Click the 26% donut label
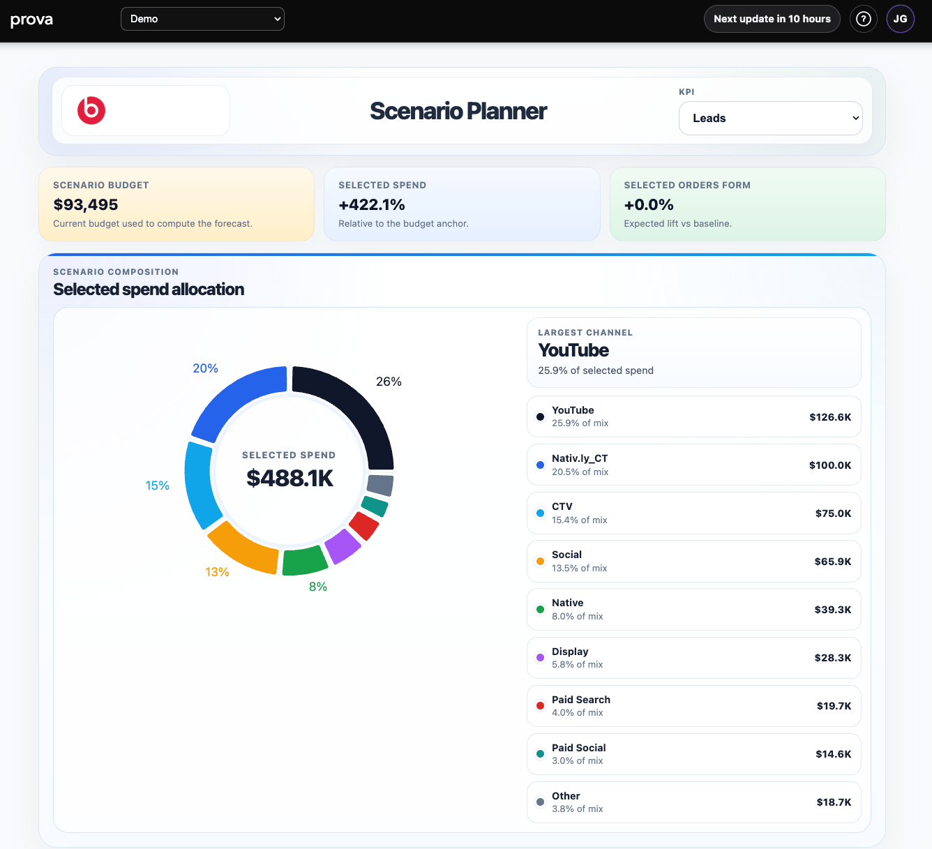The image size is (932, 849). tap(389, 382)
